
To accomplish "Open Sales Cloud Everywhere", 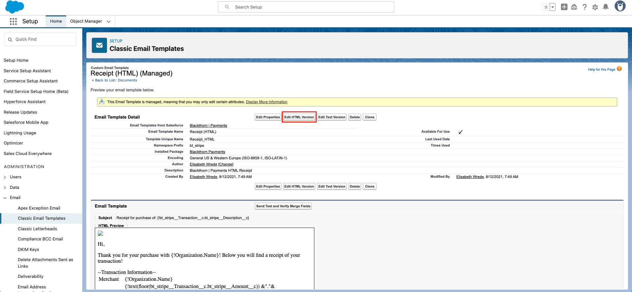I will 28,154.
